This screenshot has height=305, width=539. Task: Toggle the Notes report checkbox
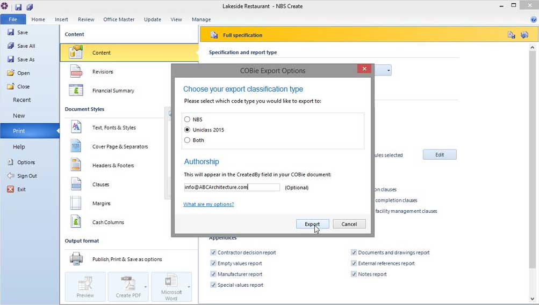pyautogui.click(x=354, y=274)
